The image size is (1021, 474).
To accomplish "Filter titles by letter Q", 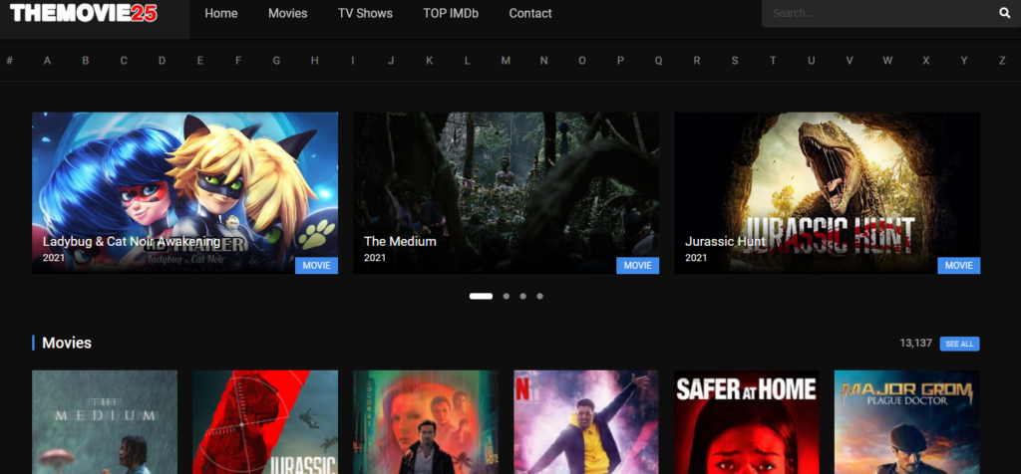I will (658, 61).
